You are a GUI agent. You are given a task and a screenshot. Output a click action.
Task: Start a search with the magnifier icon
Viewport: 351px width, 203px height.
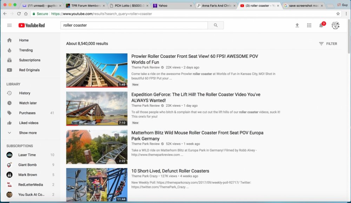click(x=216, y=25)
